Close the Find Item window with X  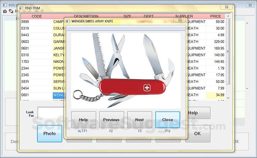pos(227,7)
